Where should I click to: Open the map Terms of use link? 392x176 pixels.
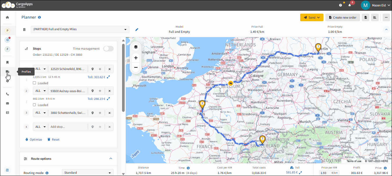[x=354, y=161]
